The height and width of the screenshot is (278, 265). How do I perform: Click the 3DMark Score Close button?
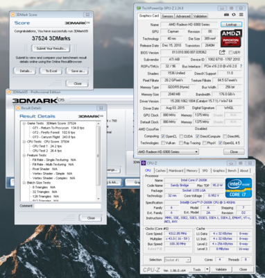click(x=78, y=83)
